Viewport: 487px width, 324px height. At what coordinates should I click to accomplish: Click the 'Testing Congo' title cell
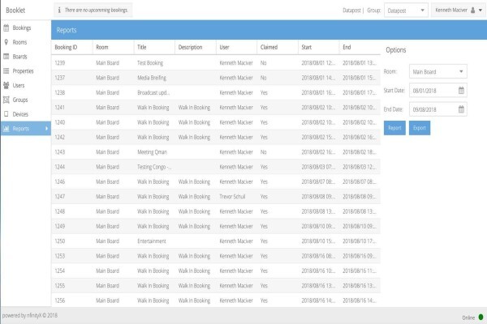click(154, 167)
